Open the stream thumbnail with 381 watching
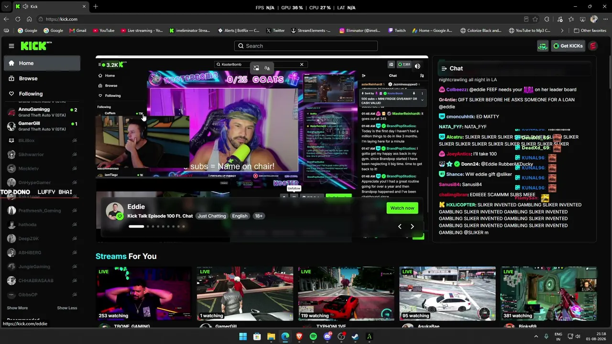Viewport: 612px width, 344px height. tap(549, 293)
